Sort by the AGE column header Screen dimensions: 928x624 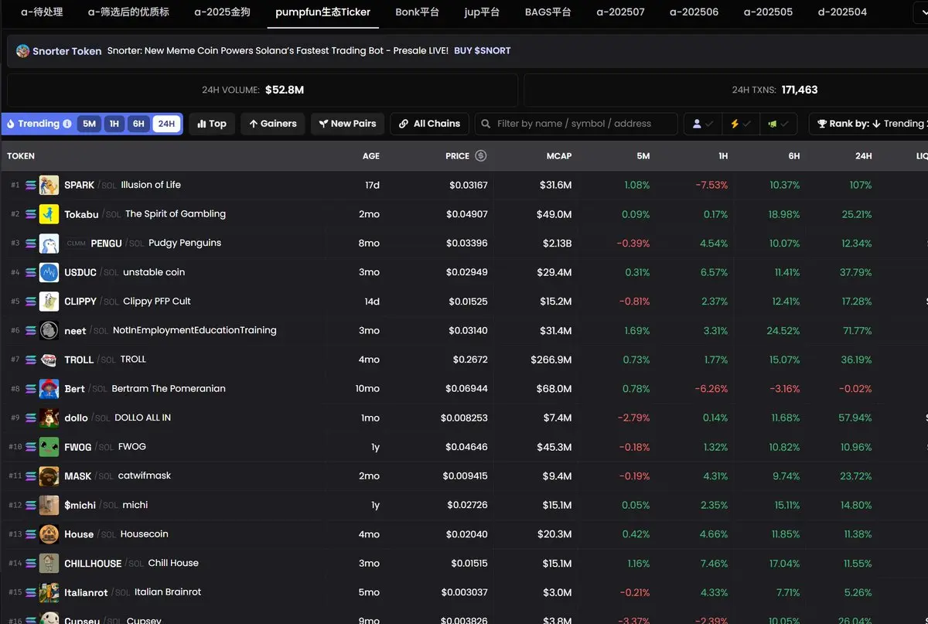point(371,156)
